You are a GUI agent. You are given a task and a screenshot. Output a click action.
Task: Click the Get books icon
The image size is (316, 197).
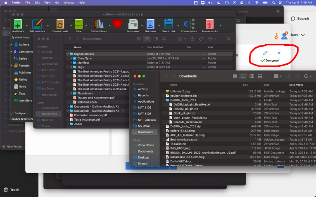150,25
